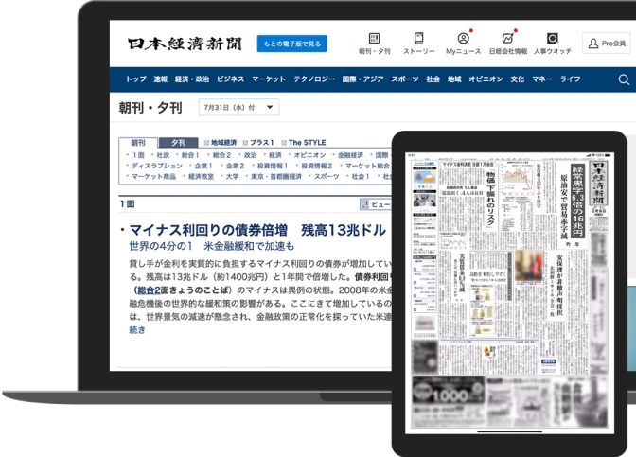Viewport: 636px width, 457px height.
Task: Click the ビューアー viewer icon button
Action: click(x=375, y=203)
